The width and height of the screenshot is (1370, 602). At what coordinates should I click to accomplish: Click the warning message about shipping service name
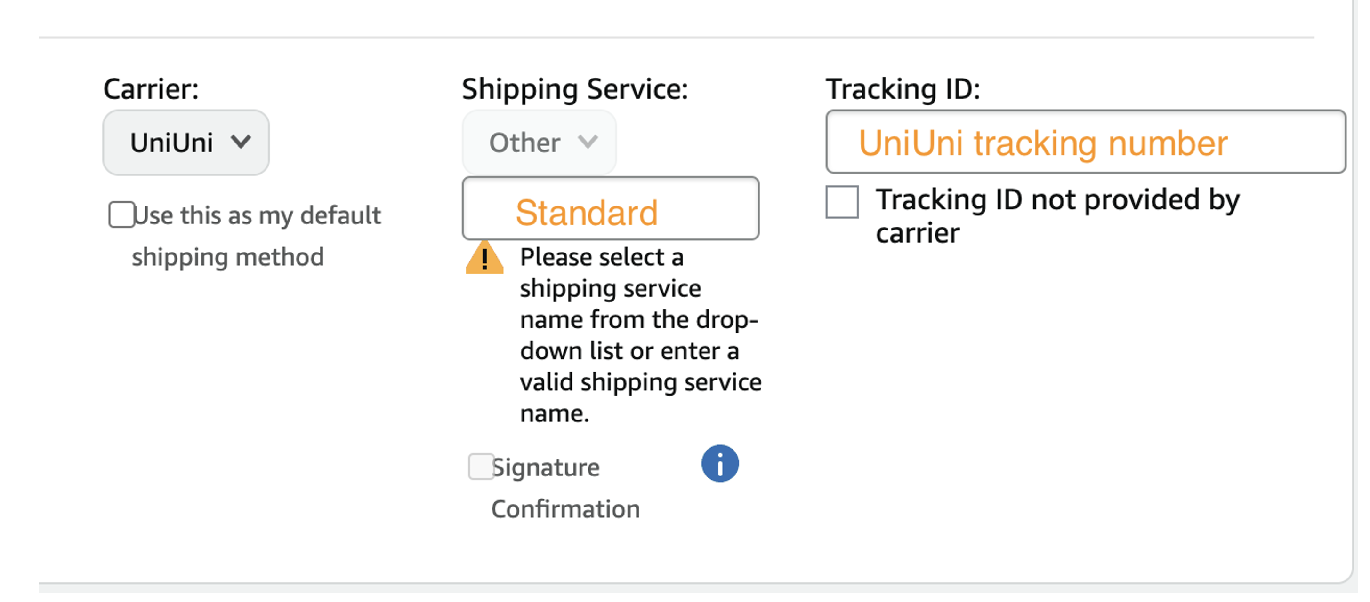638,335
